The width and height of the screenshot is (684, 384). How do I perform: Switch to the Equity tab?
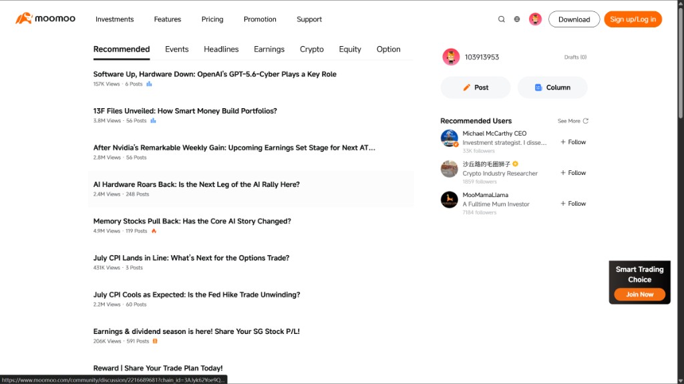tap(350, 49)
